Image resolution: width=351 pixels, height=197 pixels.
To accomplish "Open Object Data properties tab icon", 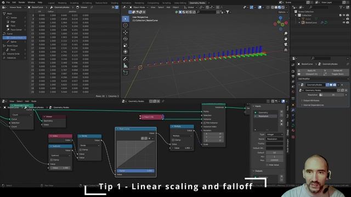I will (x=293, y=125).
